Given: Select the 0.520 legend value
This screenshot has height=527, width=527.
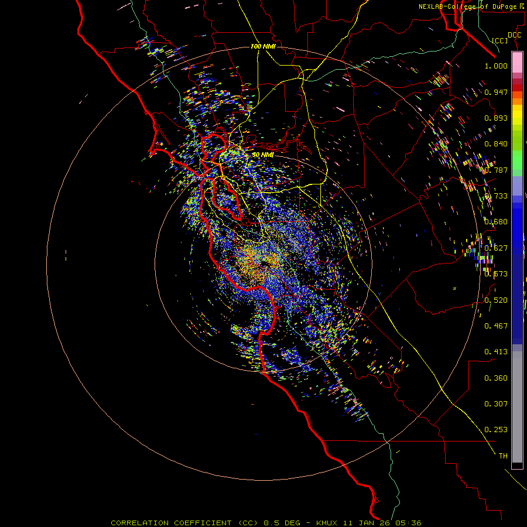Looking at the screenshot, I should point(496,300).
